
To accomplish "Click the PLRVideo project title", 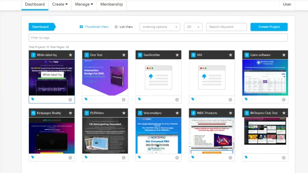I will pyautogui.click(x=97, y=113).
